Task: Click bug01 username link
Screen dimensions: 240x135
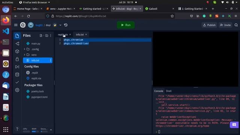Action: click(39, 25)
